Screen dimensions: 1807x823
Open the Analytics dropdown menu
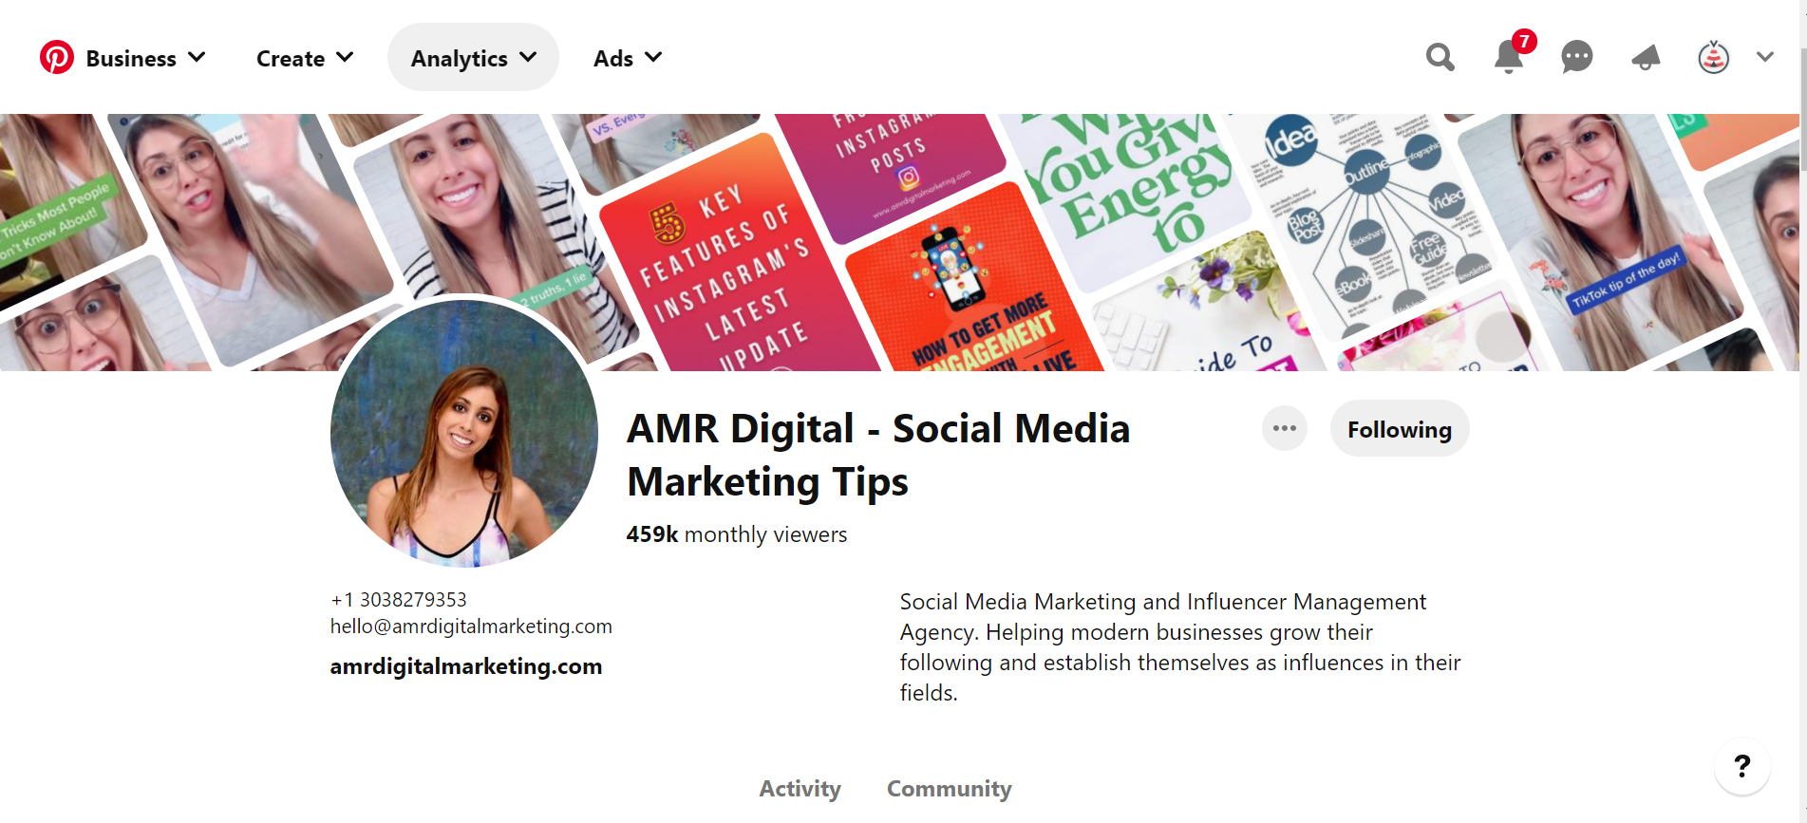click(x=473, y=59)
